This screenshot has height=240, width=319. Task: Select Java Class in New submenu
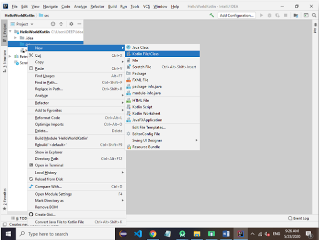coord(162,47)
